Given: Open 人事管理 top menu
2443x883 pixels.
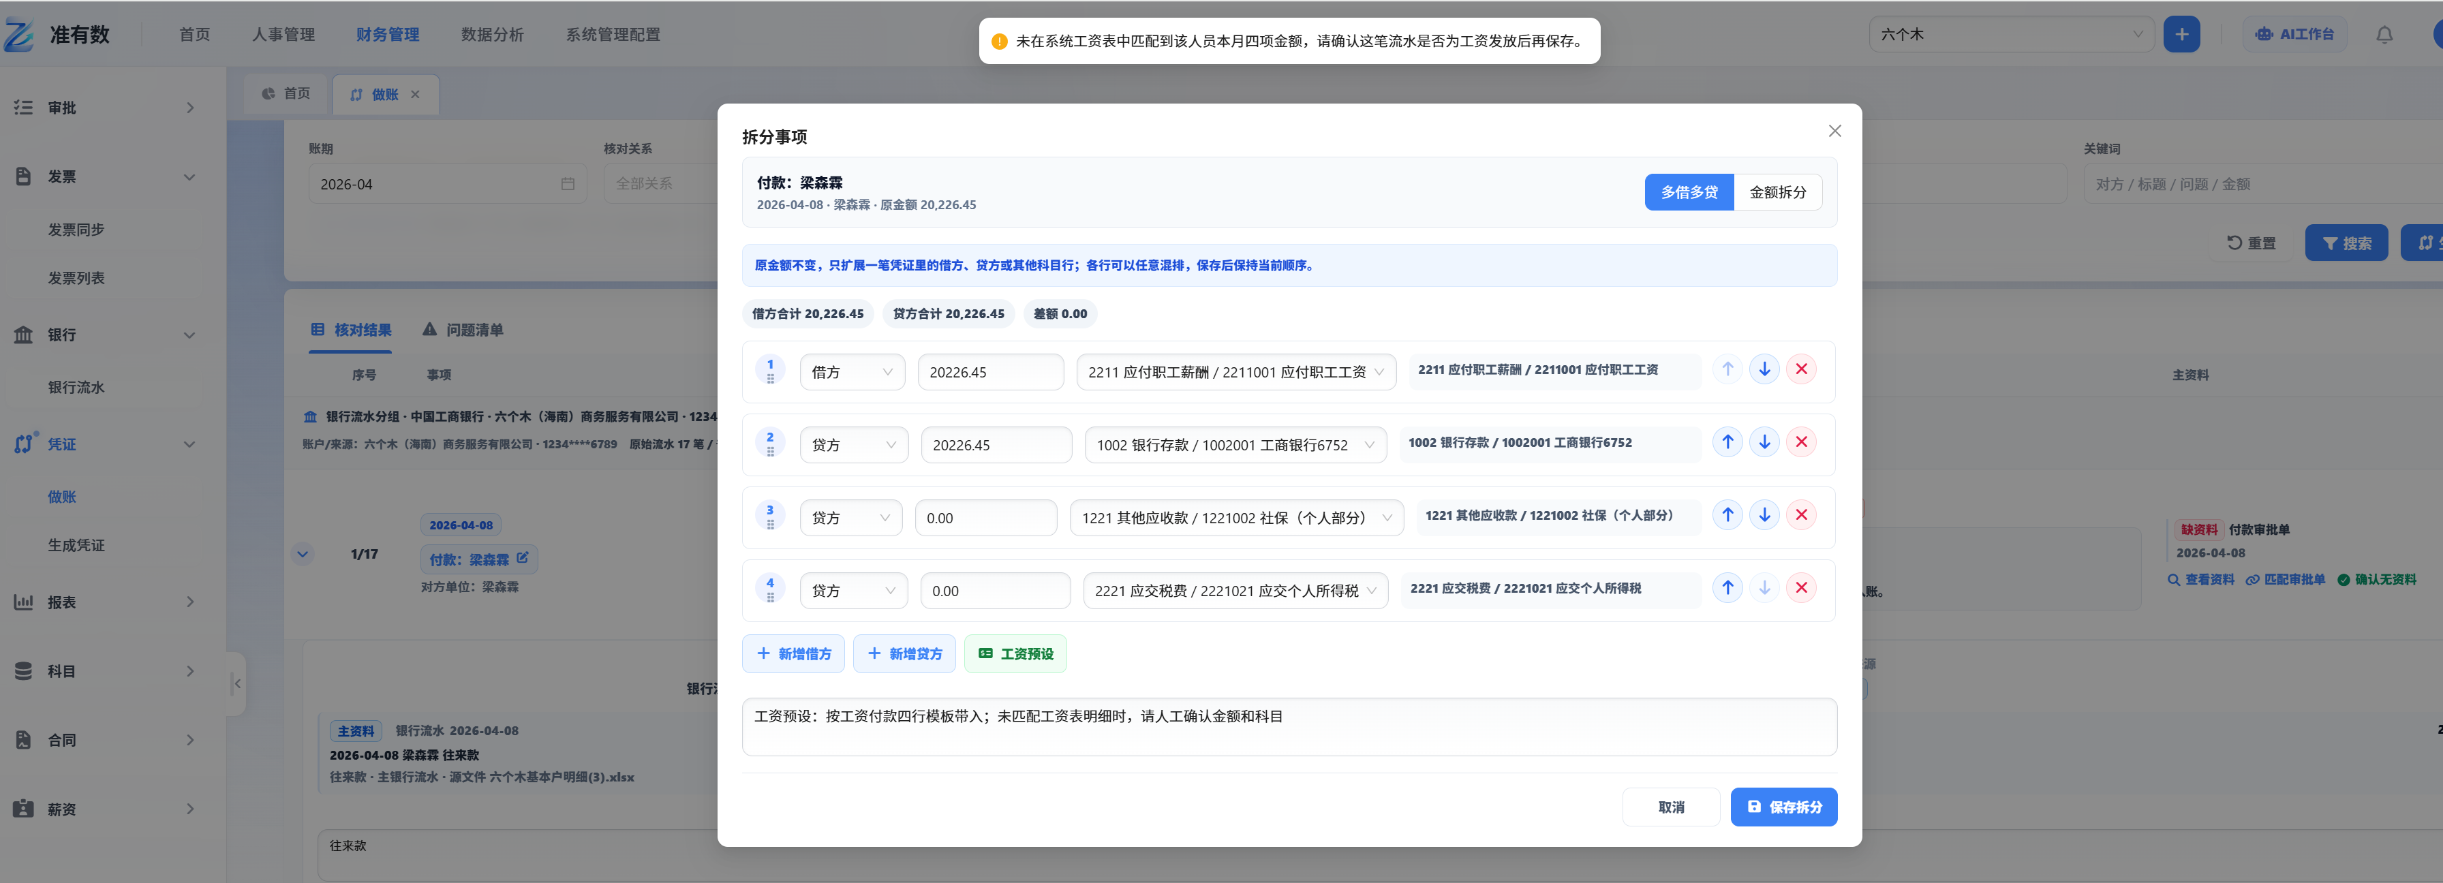Looking at the screenshot, I should [283, 34].
